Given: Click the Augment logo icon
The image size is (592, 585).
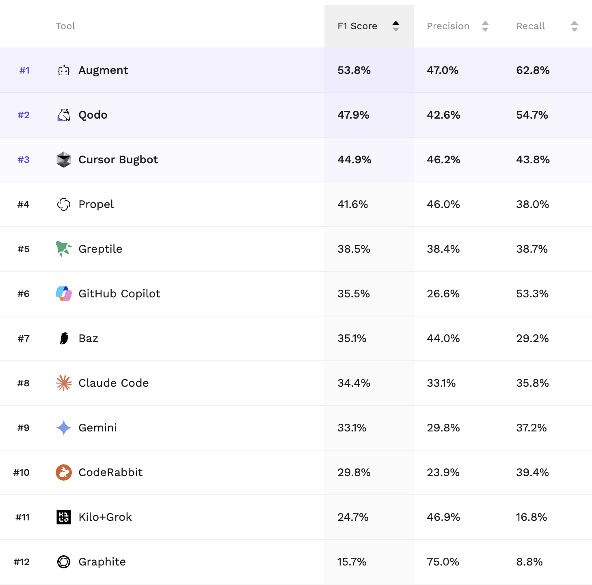Looking at the screenshot, I should 64,71.
